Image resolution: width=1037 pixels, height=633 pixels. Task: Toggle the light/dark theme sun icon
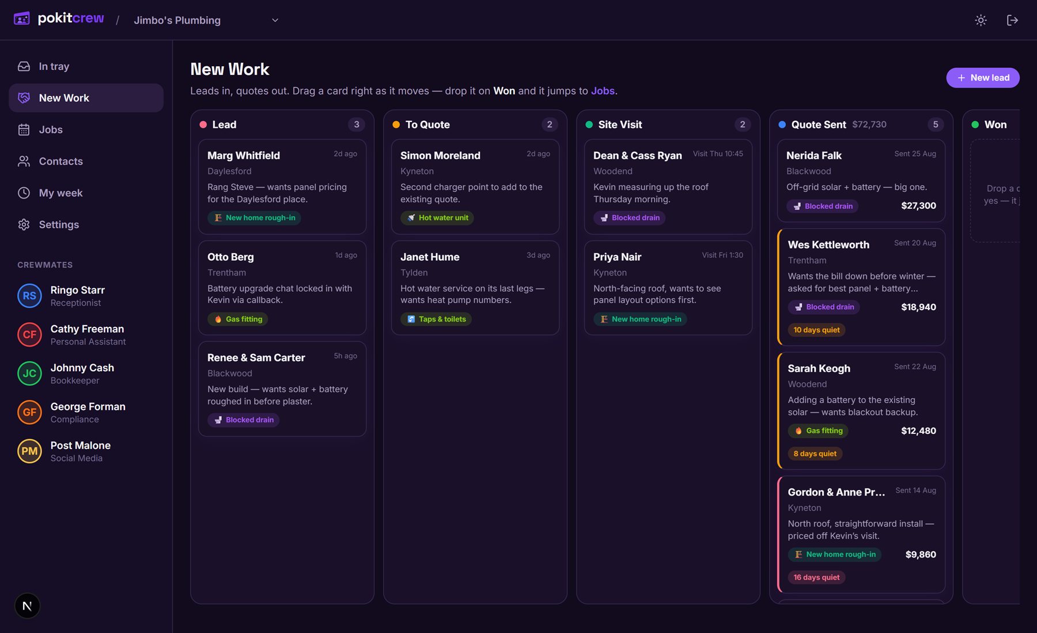pos(981,20)
